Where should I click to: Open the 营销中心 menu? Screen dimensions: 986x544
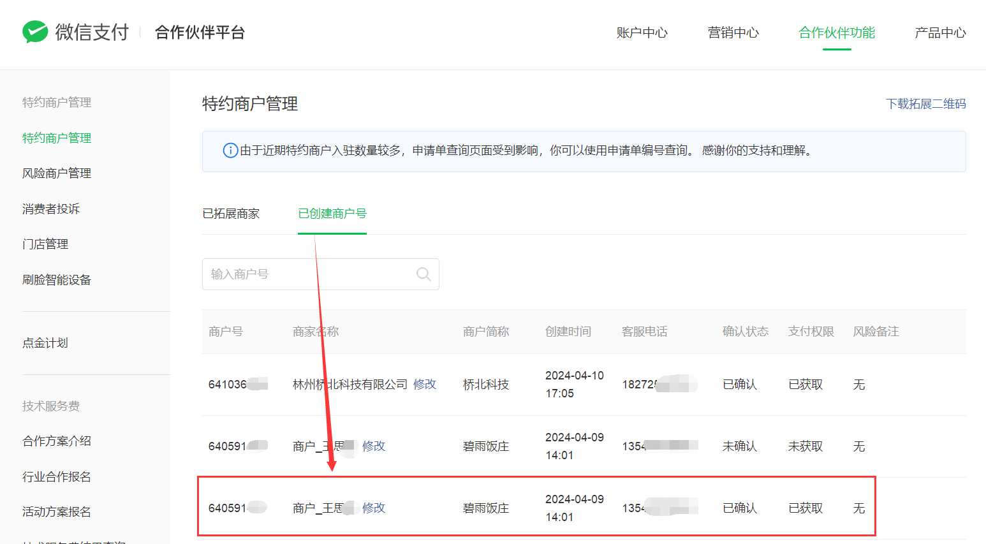[733, 33]
